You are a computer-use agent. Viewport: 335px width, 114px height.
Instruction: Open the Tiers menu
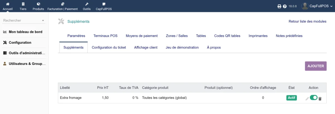[23, 6]
